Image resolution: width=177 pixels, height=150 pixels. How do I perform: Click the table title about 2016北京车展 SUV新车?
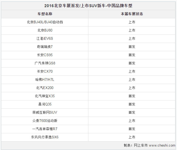point(88,6)
